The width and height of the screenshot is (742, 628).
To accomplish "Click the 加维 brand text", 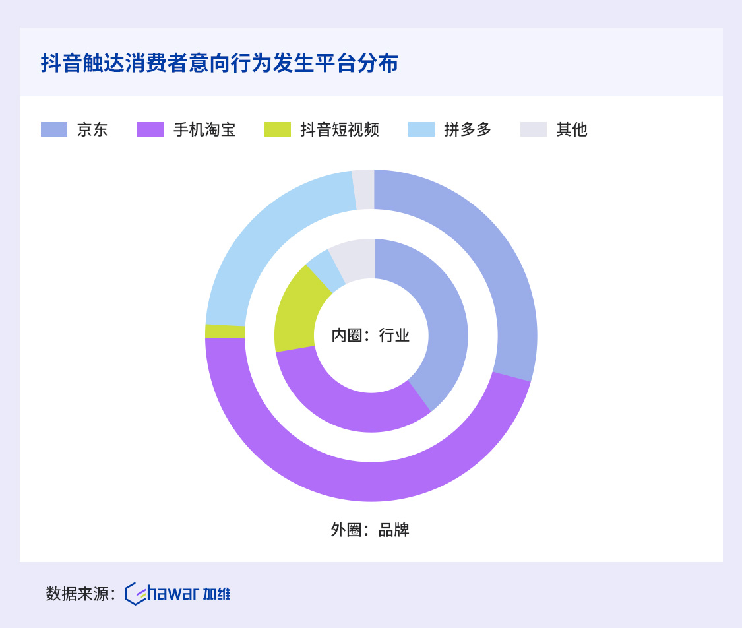I will pyautogui.click(x=217, y=594).
